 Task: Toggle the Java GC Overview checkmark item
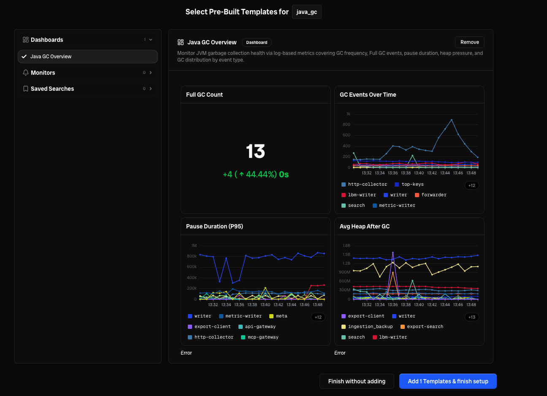click(88, 57)
